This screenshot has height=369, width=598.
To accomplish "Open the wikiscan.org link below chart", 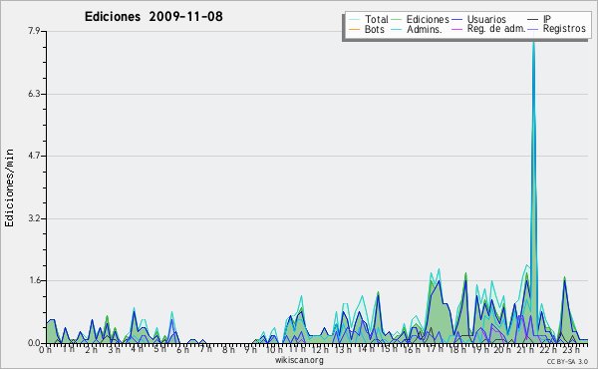I will click(299, 360).
